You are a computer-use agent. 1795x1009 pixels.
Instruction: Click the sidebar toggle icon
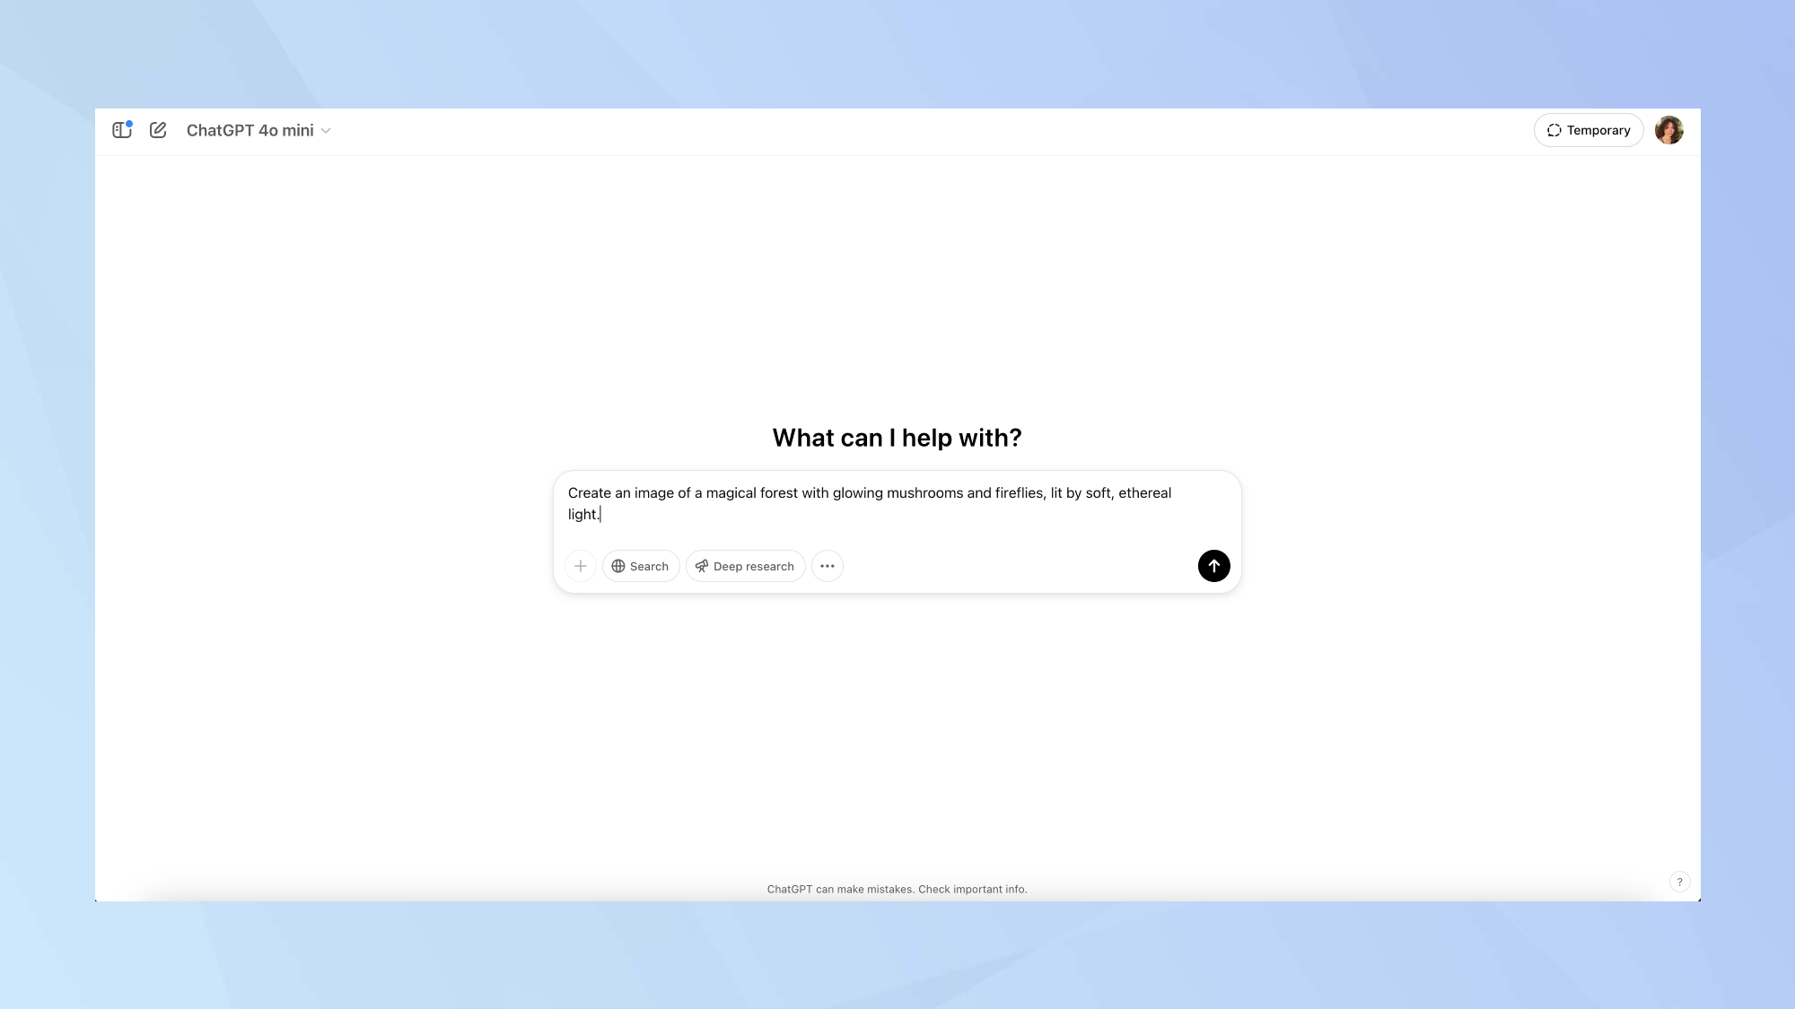tap(121, 131)
